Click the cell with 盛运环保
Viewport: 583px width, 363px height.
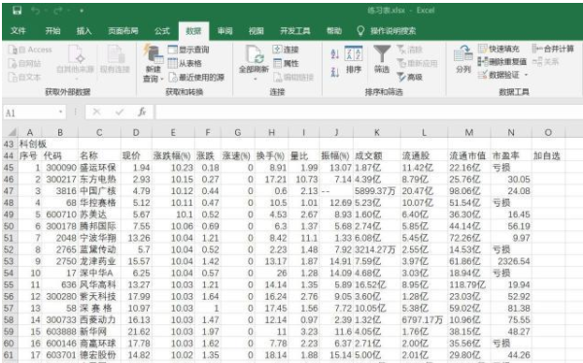[99, 168]
